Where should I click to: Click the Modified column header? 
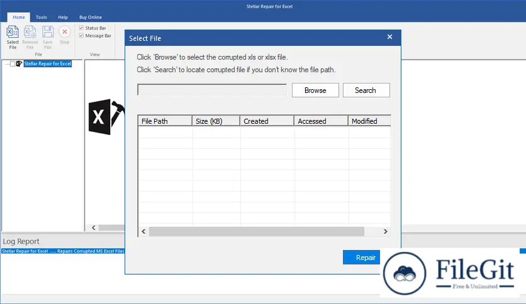[x=370, y=121]
